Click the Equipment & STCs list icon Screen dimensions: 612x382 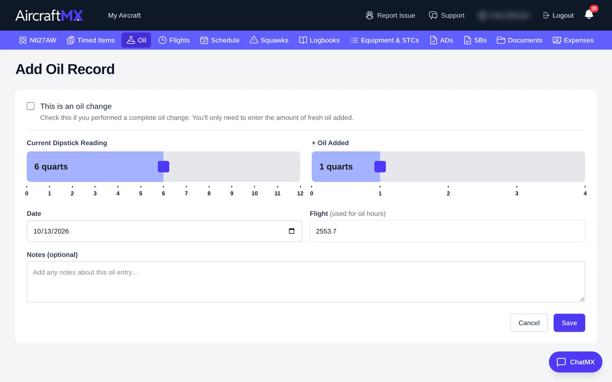[x=354, y=40]
